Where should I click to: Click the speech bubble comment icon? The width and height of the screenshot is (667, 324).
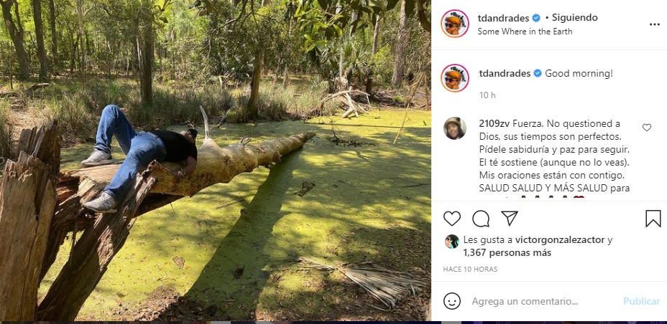(x=481, y=219)
